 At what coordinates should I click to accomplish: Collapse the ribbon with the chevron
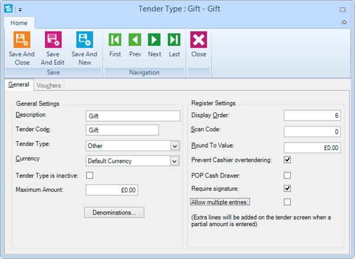coord(344,22)
